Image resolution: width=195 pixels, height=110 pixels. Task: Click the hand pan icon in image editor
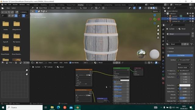pos(27,74)
